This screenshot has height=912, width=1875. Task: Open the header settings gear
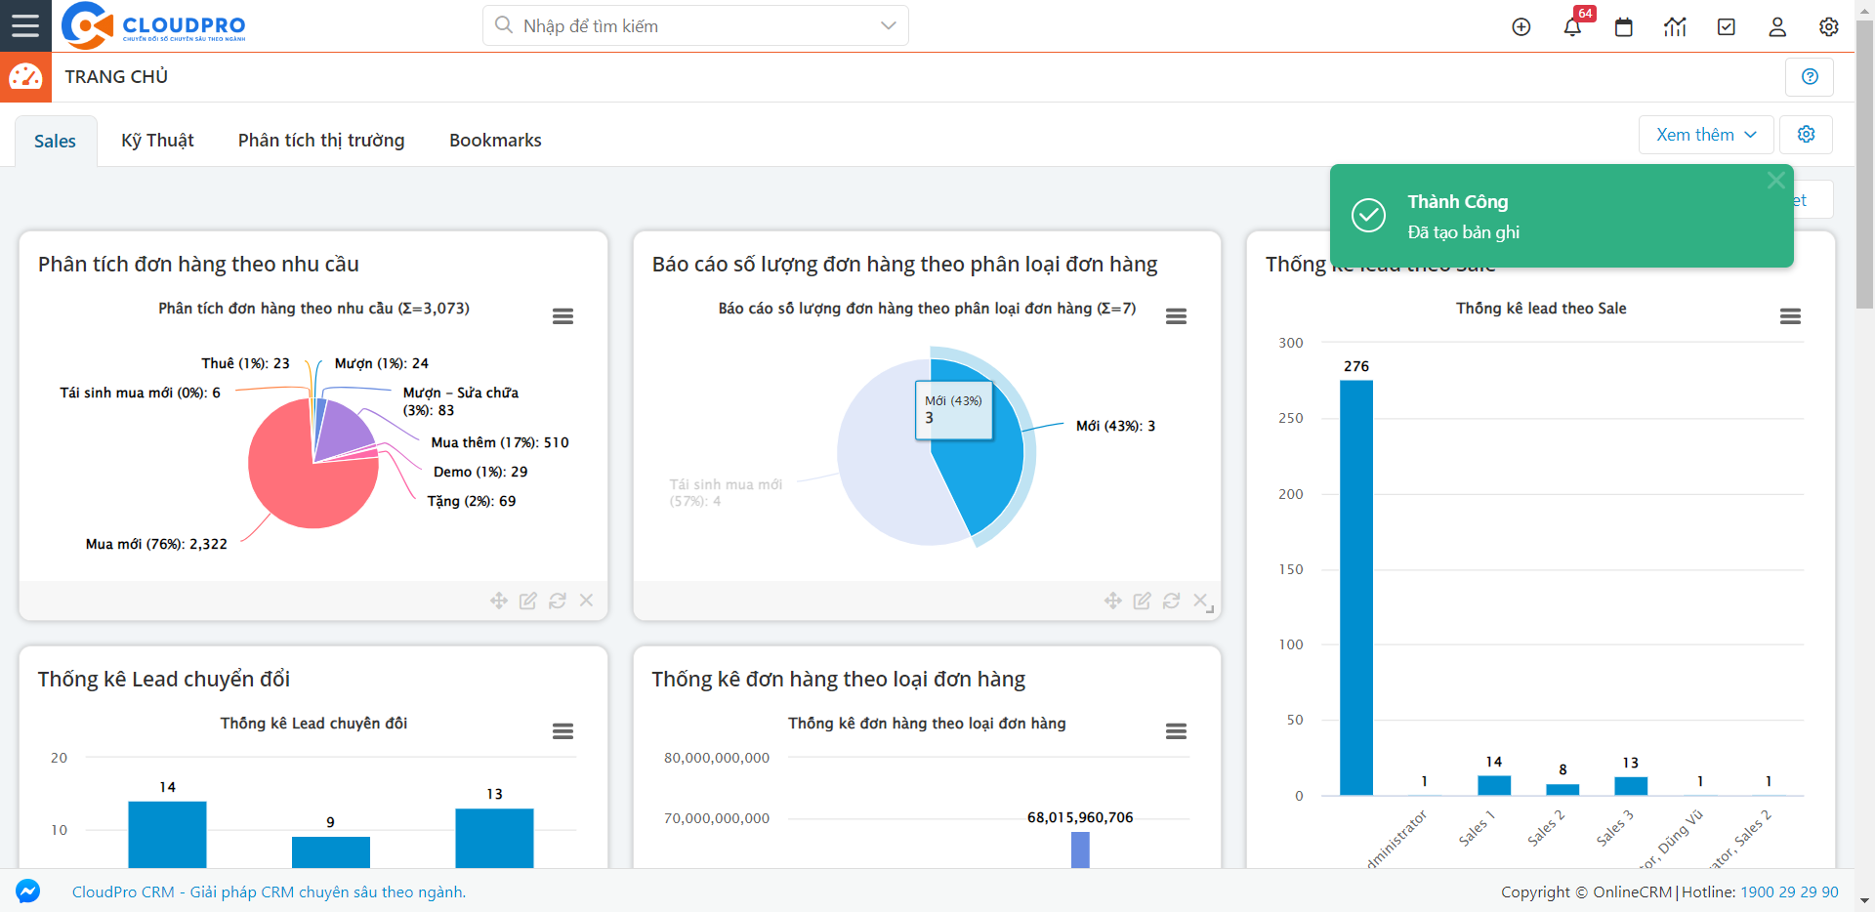click(x=1829, y=27)
